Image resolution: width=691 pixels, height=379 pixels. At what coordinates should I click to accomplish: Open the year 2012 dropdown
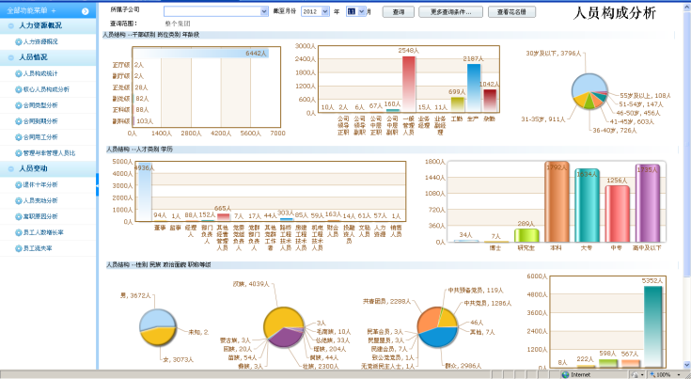(x=325, y=11)
